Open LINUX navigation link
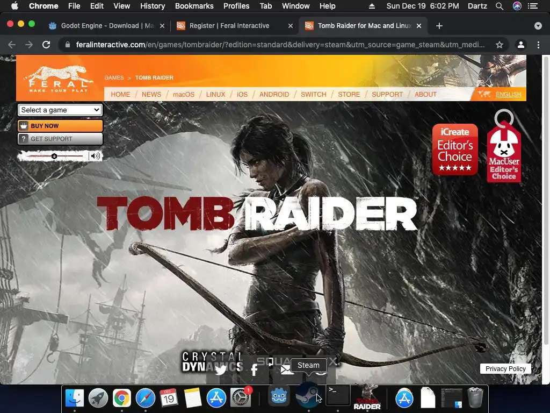Viewport: 550px width, 413px height. [x=216, y=95]
